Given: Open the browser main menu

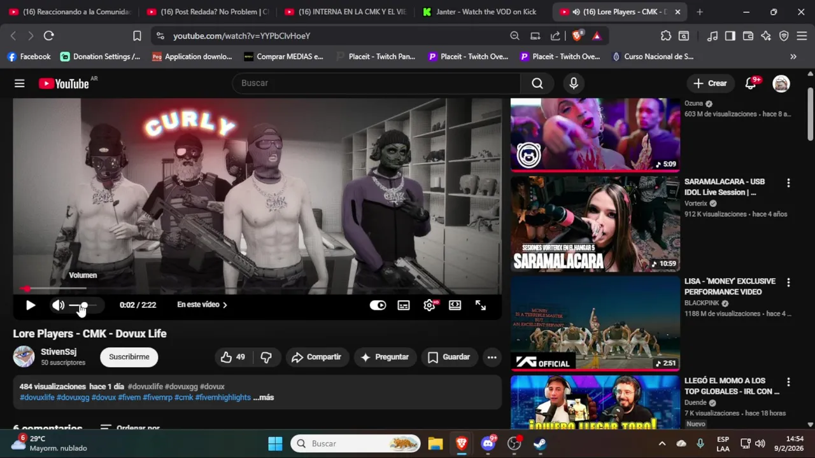Looking at the screenshot, I should click(x=802, y=36).
